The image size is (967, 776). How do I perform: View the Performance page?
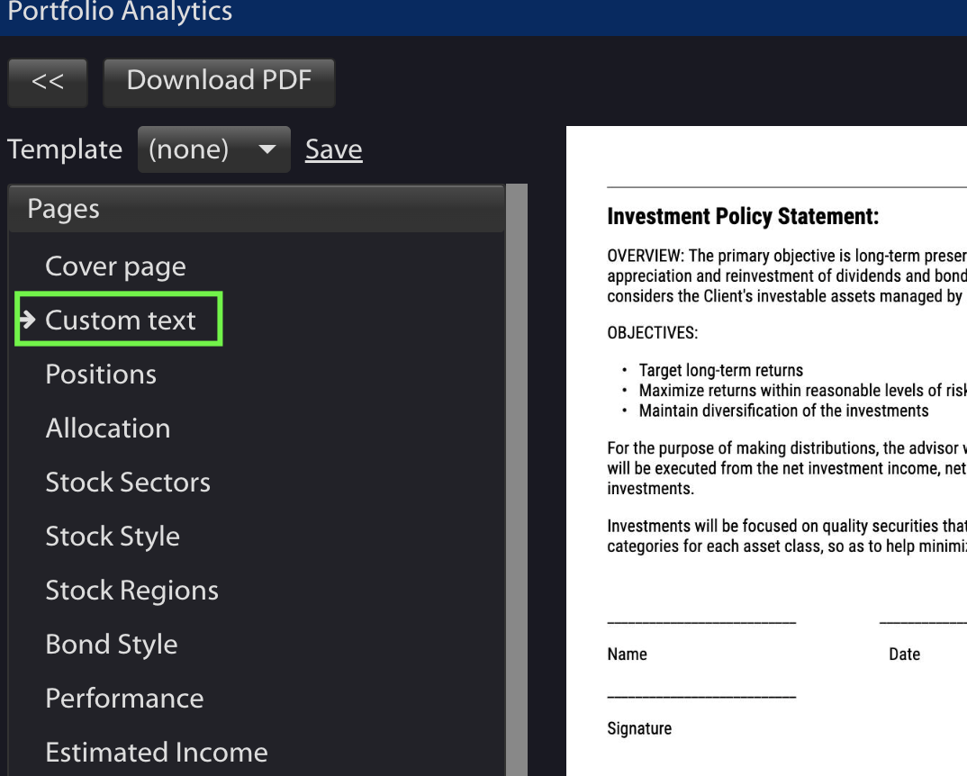click(x=124, y=698)
